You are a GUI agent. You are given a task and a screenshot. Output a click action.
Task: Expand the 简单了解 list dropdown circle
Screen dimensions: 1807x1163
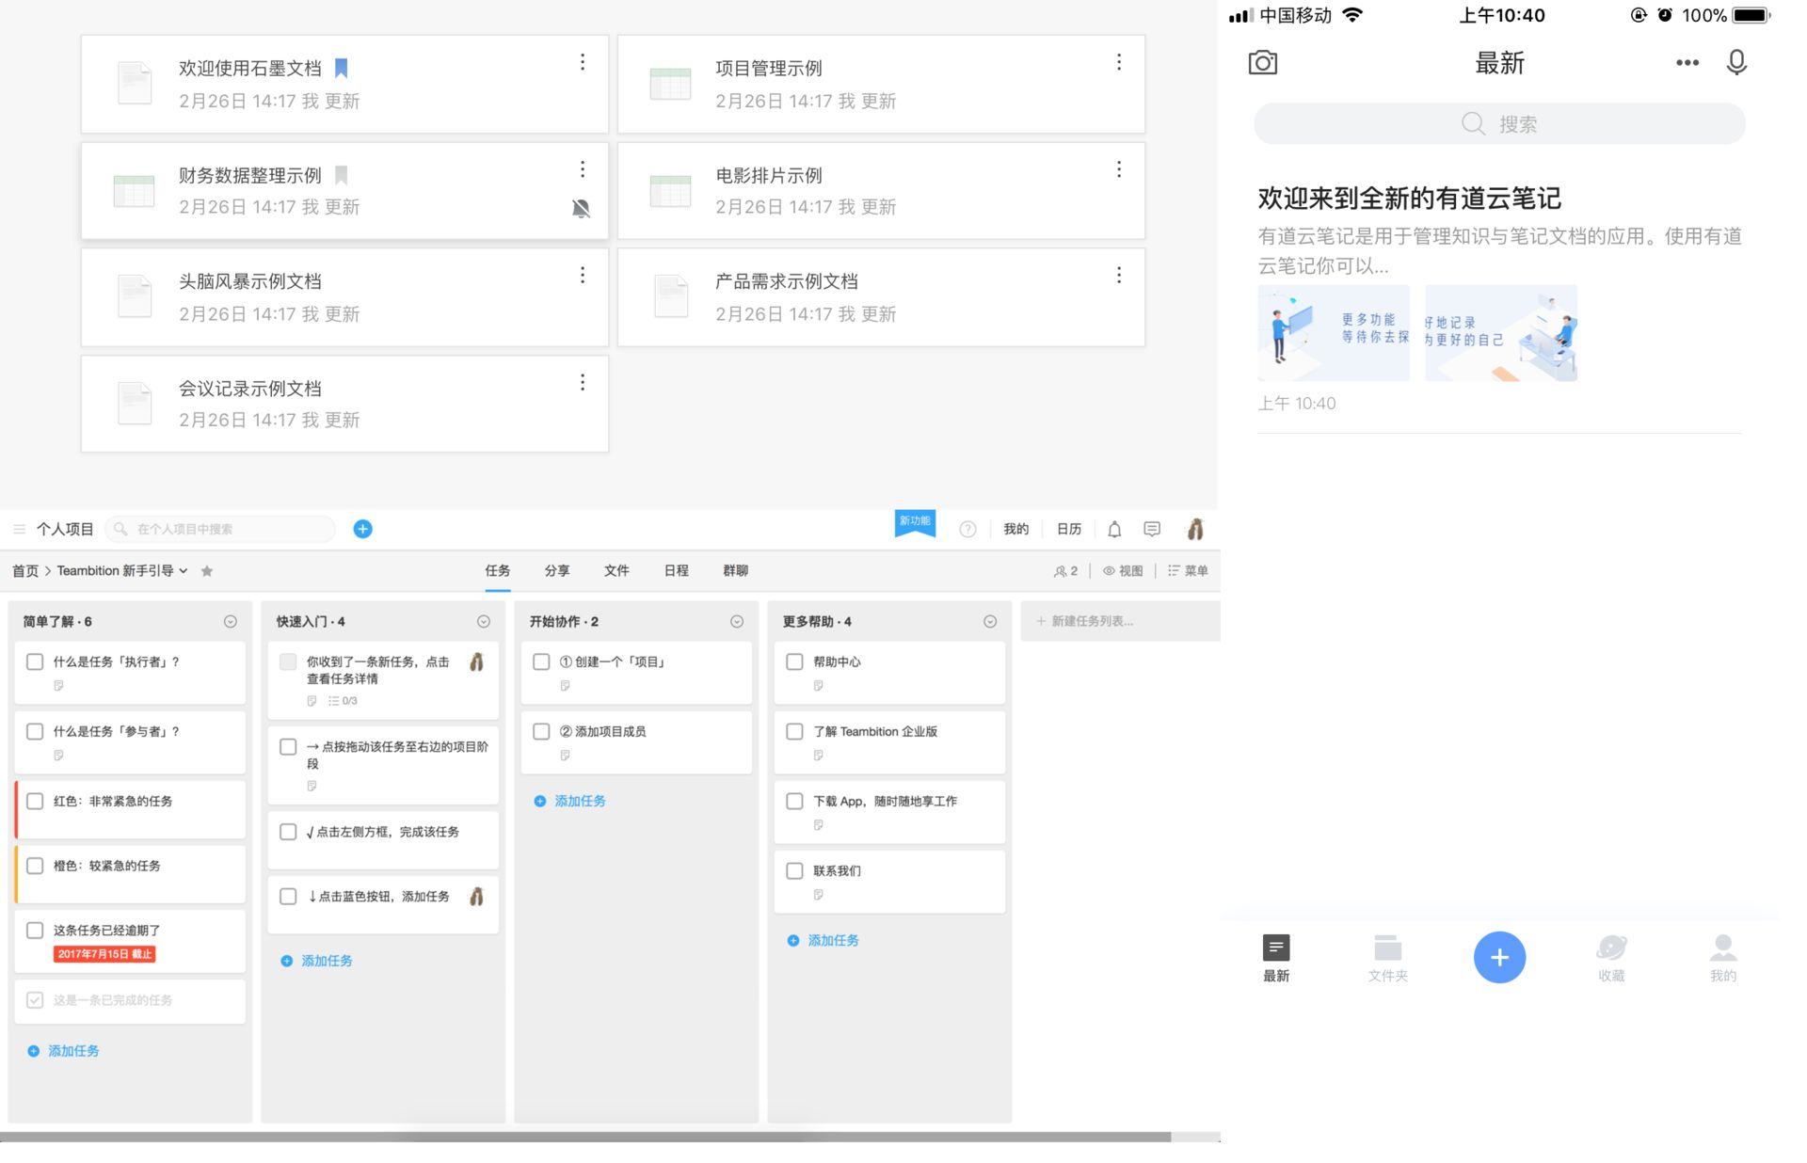tap(231, 621)
